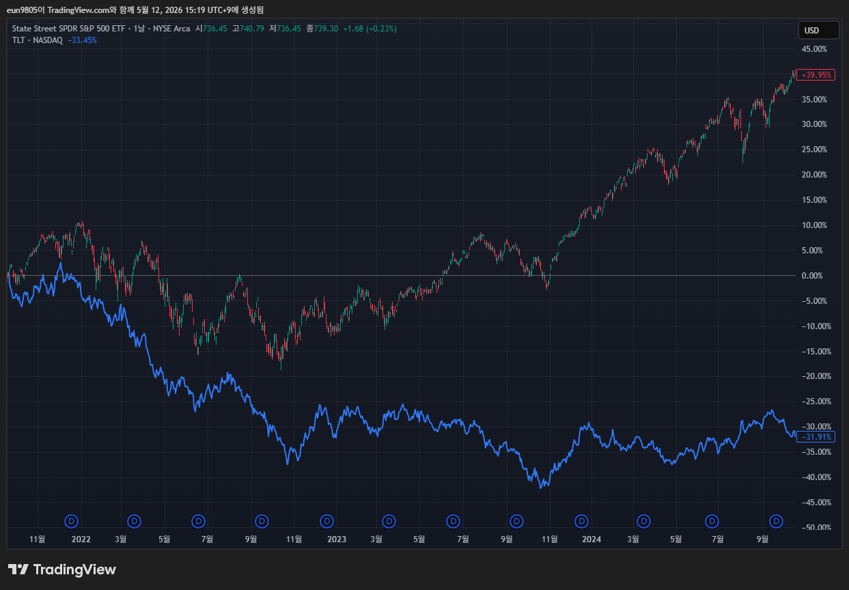Click the March 2023 dividend D marker
849x590 pixels.
pos(389,521)
